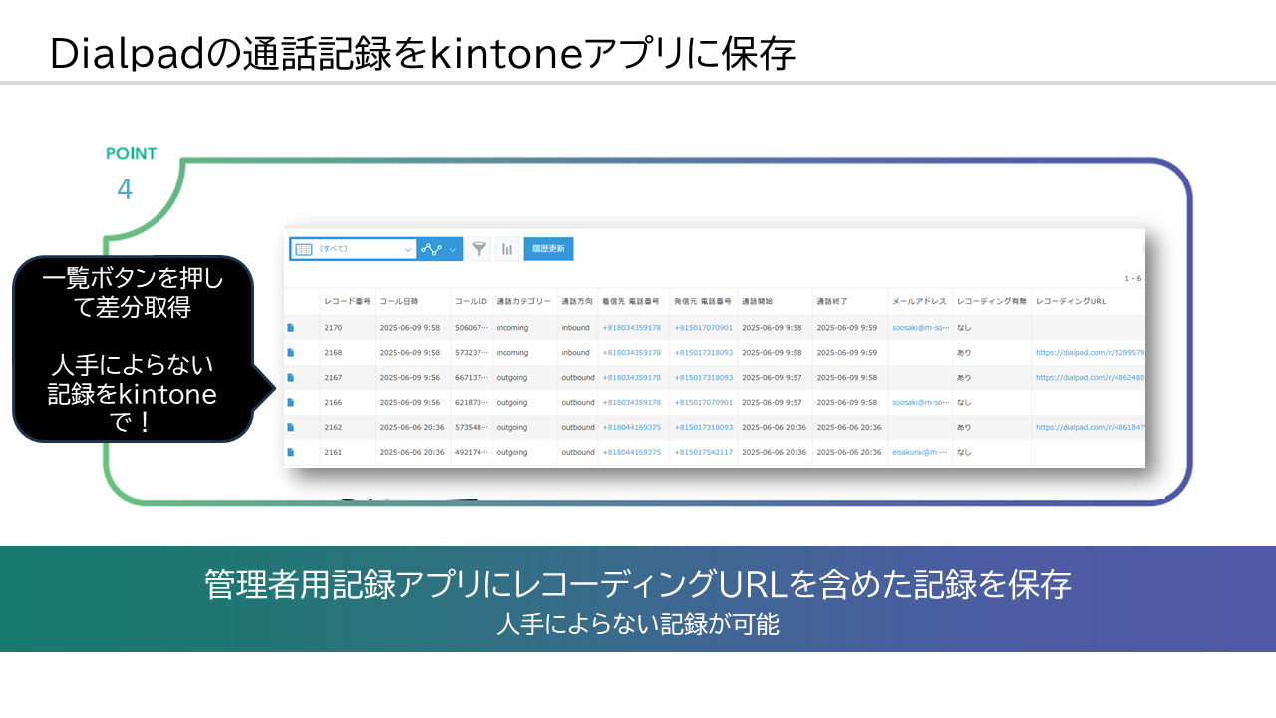Click the レコード番号 column header
Viewport: 1276px width, 718px height.
[348, 301]
